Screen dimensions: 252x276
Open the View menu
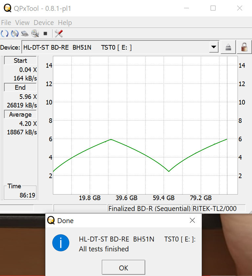click(22, 23)
